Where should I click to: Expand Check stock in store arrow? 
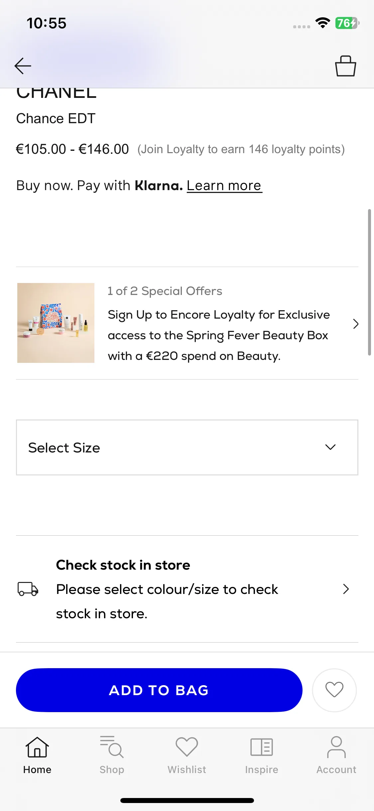click(x=346, y=589)
